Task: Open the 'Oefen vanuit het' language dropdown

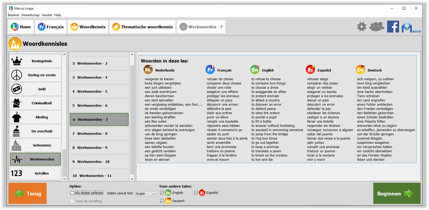Action: click(146, 193)
